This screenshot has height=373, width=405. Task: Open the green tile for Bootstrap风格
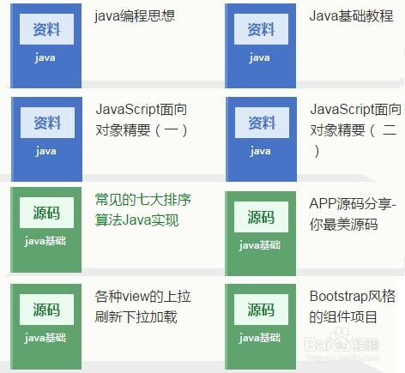[261, 327]
